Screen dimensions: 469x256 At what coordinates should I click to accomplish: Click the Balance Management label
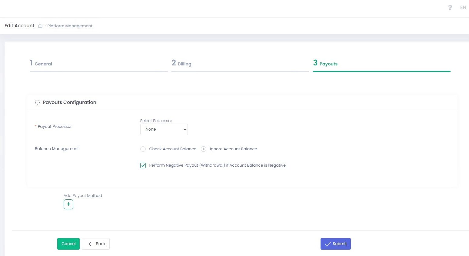click(x=57, y=149)
